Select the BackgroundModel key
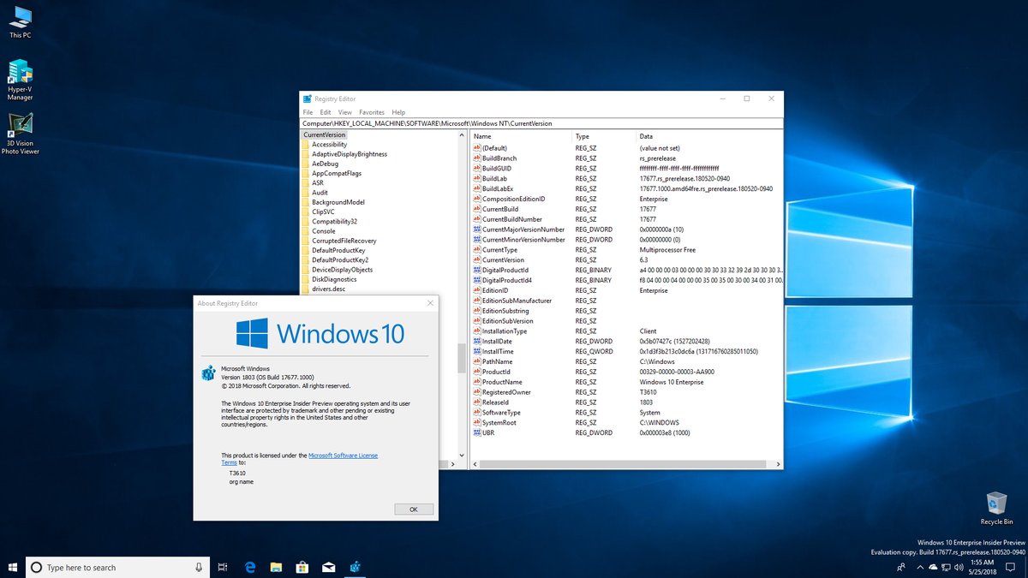This screenshot has height=578, width=1028. click(x=338, y=202)
